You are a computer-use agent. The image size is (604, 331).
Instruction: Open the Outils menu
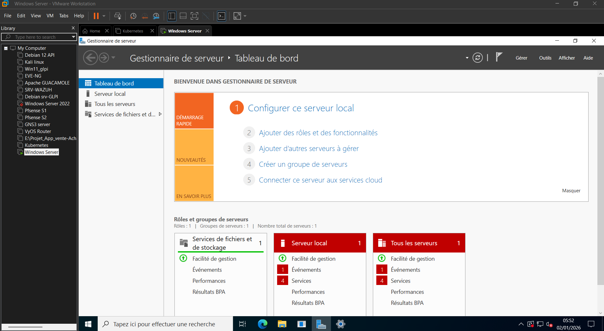click(x=545, y=58)
